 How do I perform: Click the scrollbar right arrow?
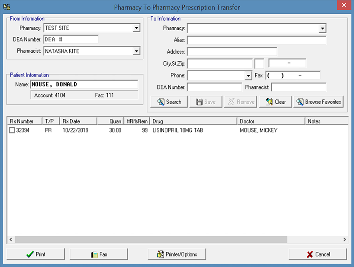[x=344, y=239]
